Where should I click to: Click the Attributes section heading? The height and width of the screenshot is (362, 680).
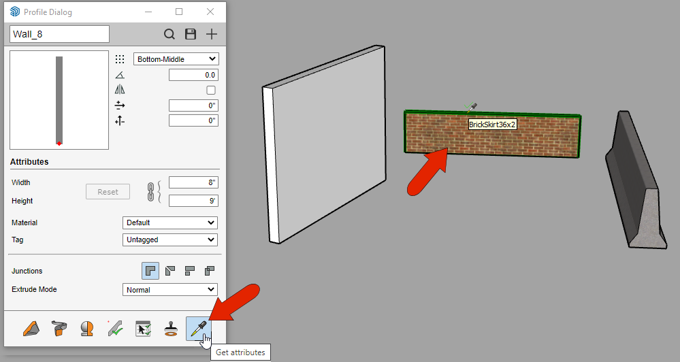tap(29, 162)
